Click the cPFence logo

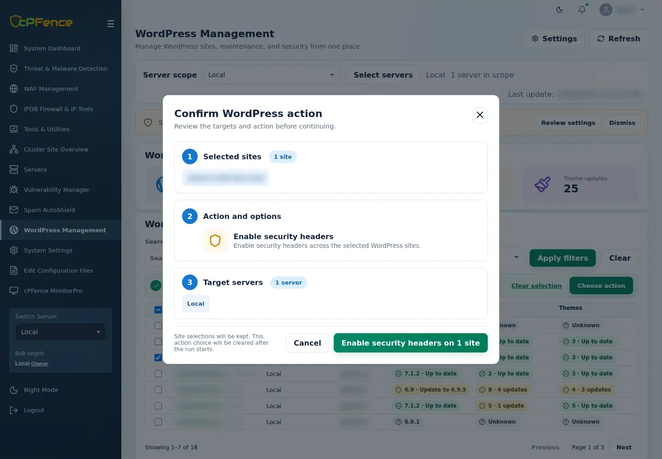(x=41, y=22)
